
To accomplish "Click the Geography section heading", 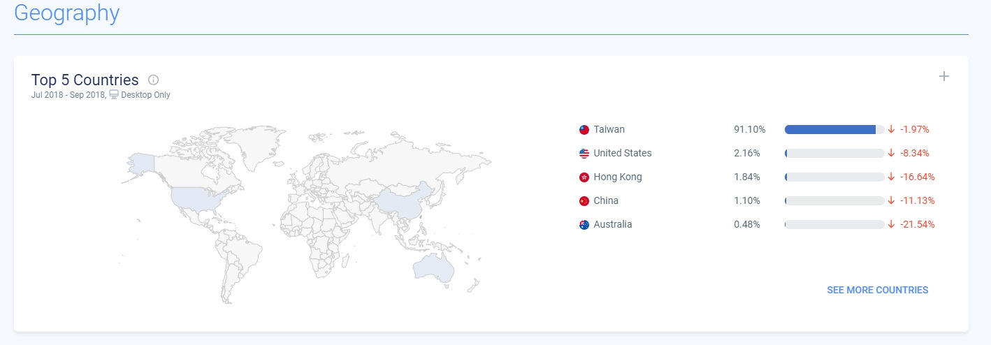I will [66, 13].
